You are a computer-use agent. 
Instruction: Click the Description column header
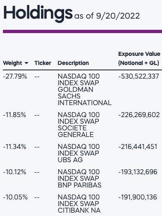click(x=73, y=63)
